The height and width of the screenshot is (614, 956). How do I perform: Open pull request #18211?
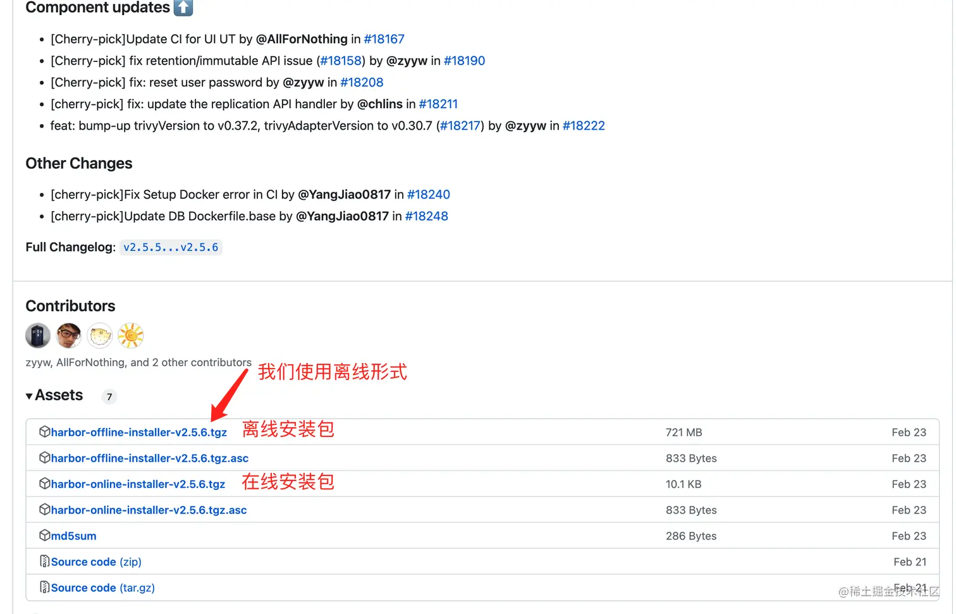coord(438,104)
